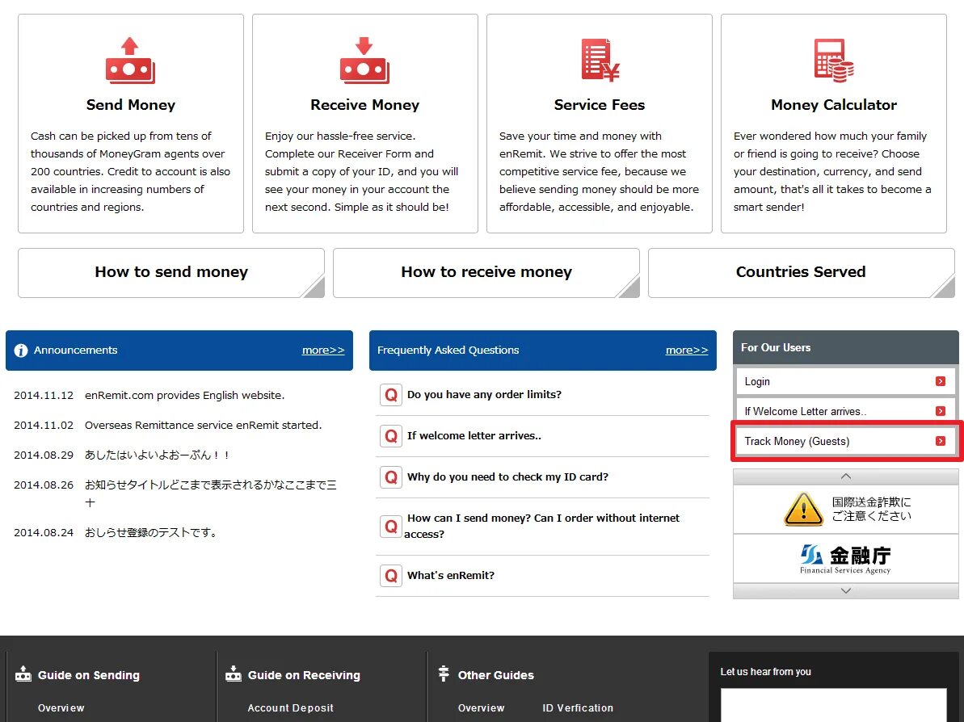The width and height of the screenshot is (964, 722).
Task: Click the Service Fees yen document icon
Action: click(600, 60)
